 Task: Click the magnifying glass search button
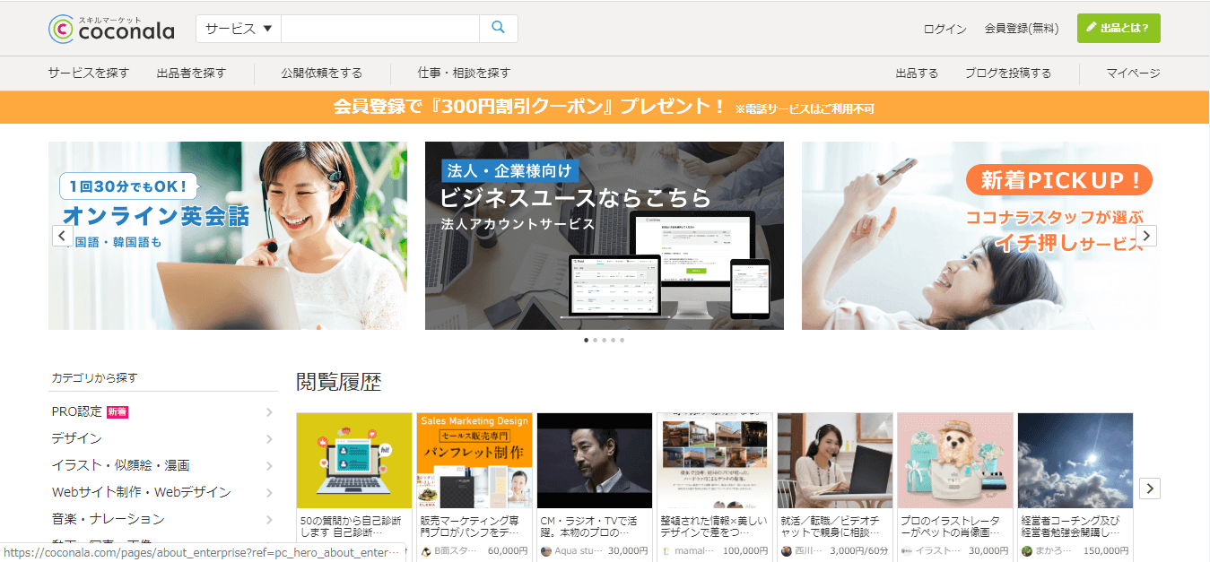click(x=498, y=29)
